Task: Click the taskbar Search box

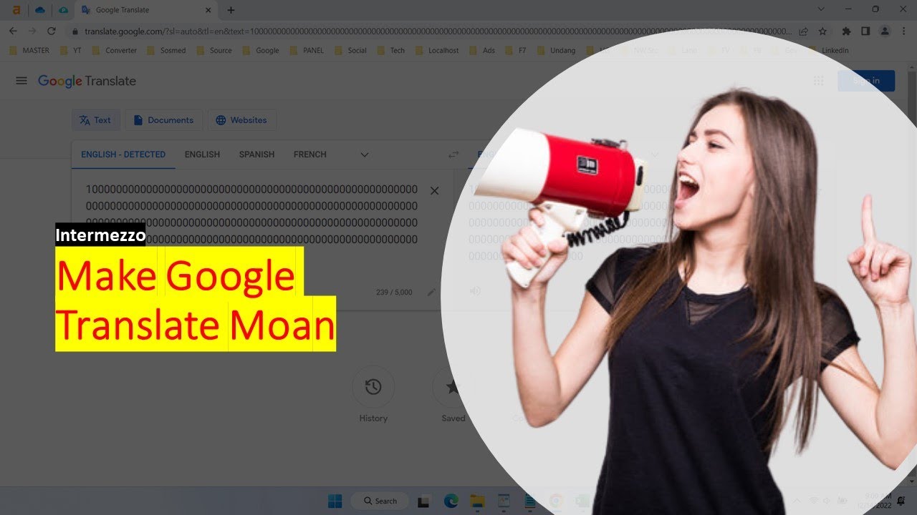Action: click(x=380, y=501)
